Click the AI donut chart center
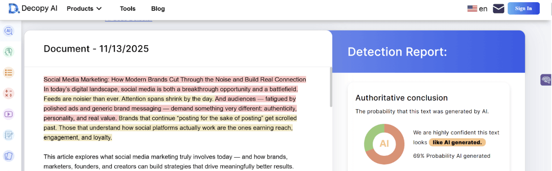This screenshot has width=552, height=171. click(384, 144)
